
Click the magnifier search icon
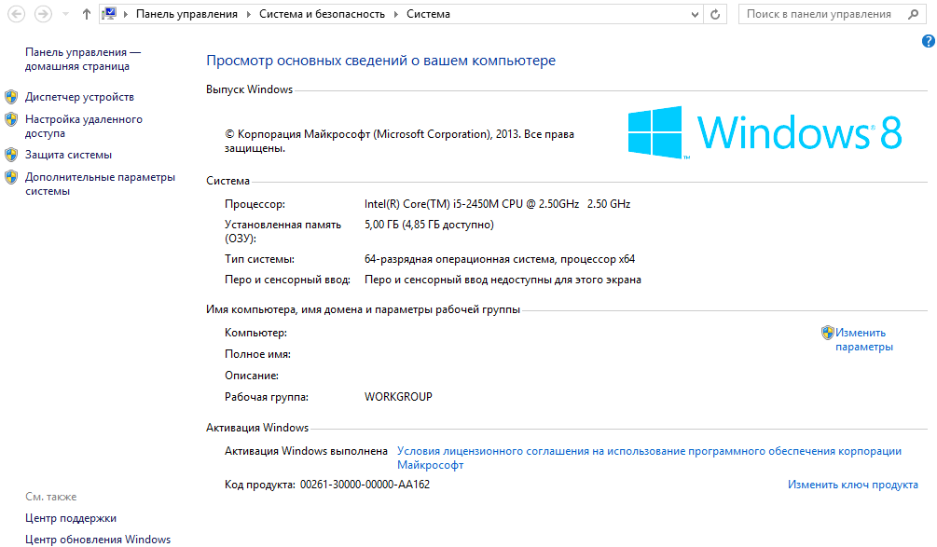pyautogui.click(x=913, y=14)
